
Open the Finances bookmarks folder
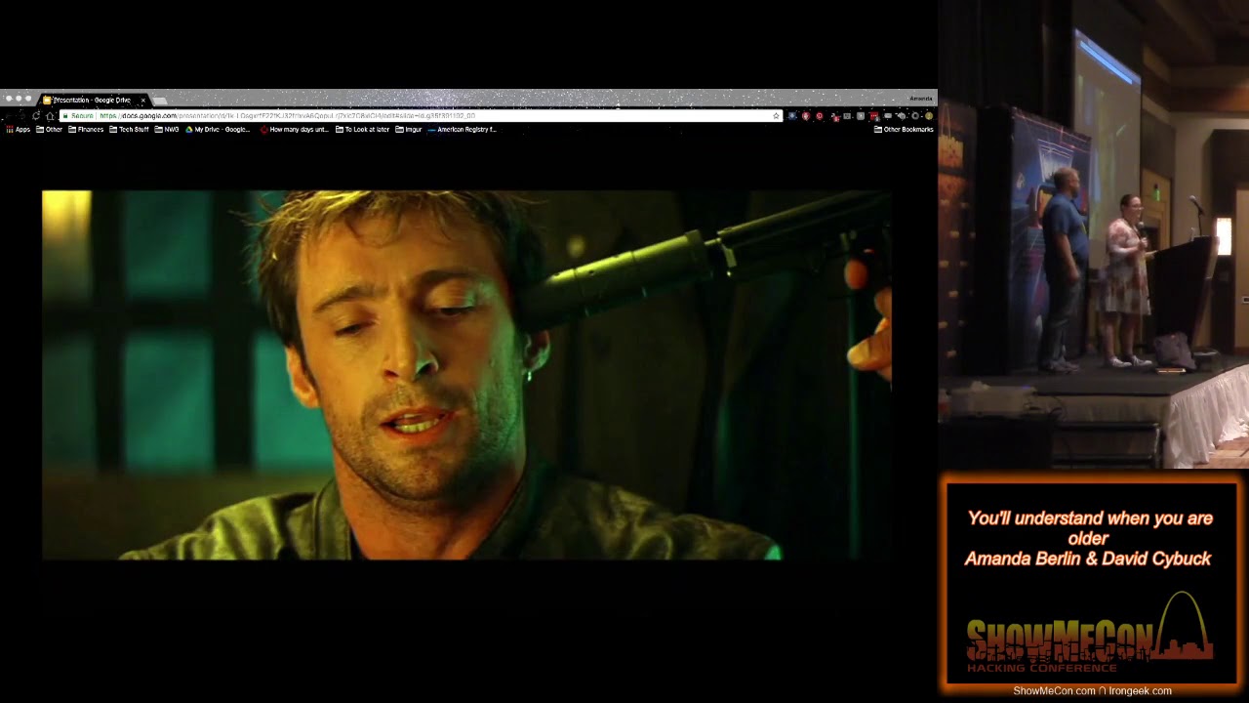86,129
